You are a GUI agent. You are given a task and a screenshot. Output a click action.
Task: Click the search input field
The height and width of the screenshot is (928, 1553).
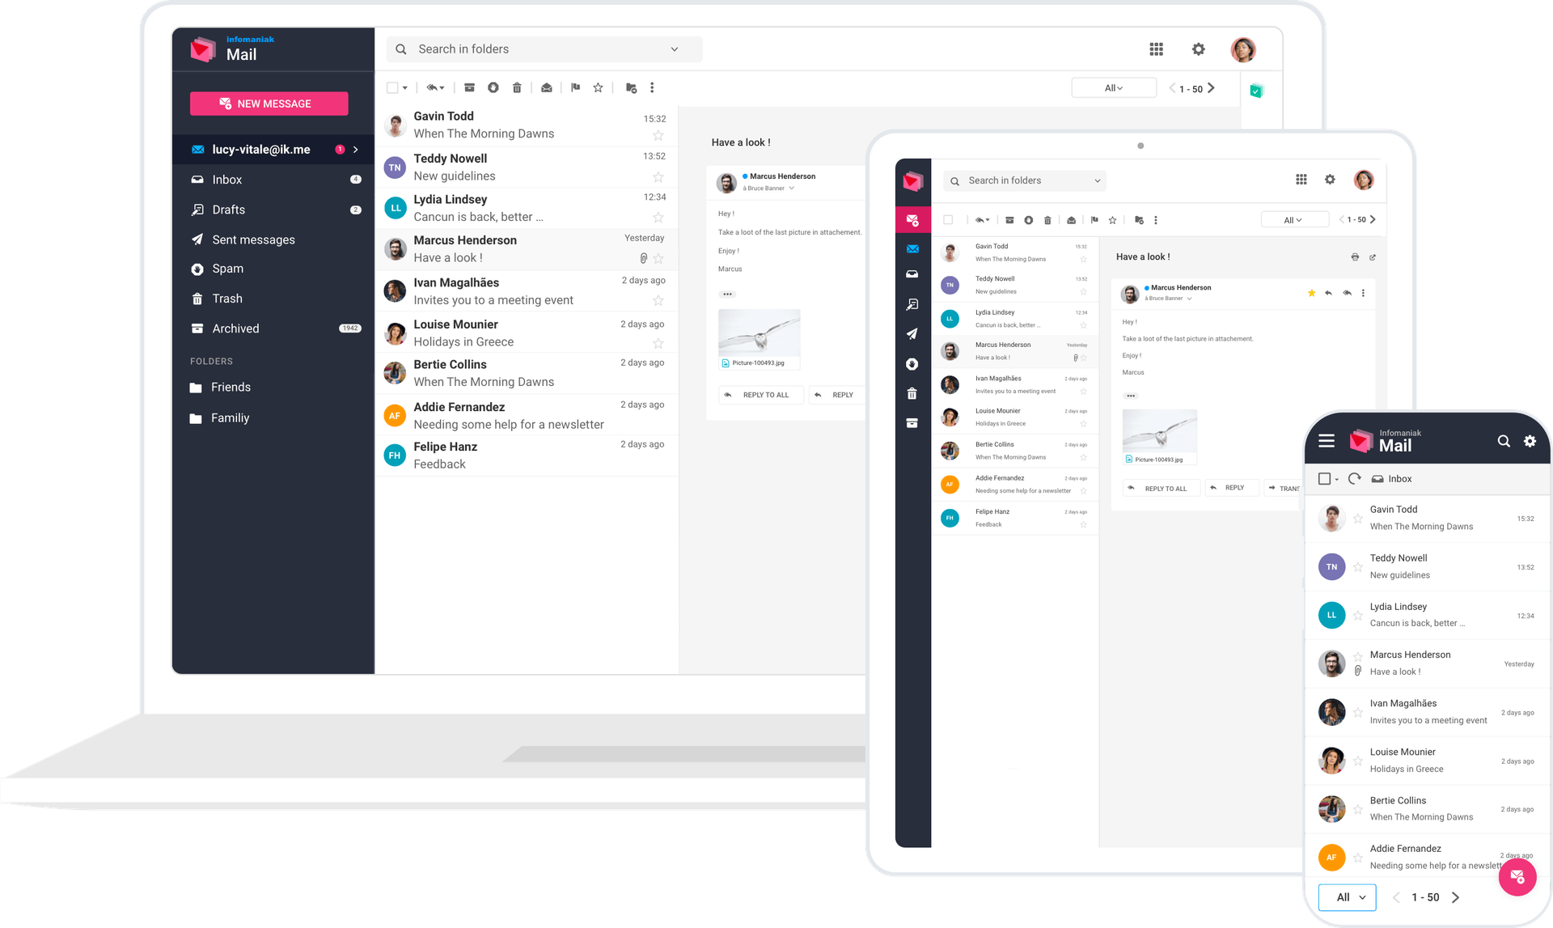(x=542, y=49)
